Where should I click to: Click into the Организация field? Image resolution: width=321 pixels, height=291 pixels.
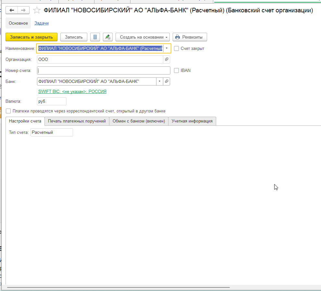click(100, 59)
